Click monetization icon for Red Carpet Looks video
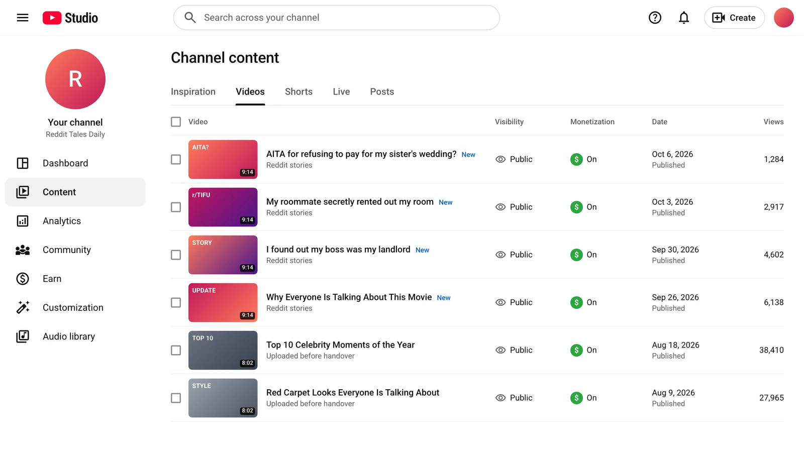804x452 pixels. (x=576, y=398)
